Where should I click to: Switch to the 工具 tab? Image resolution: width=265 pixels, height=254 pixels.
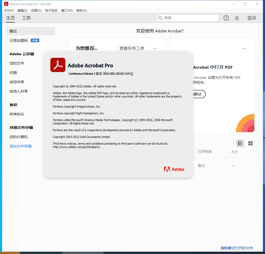26,18
